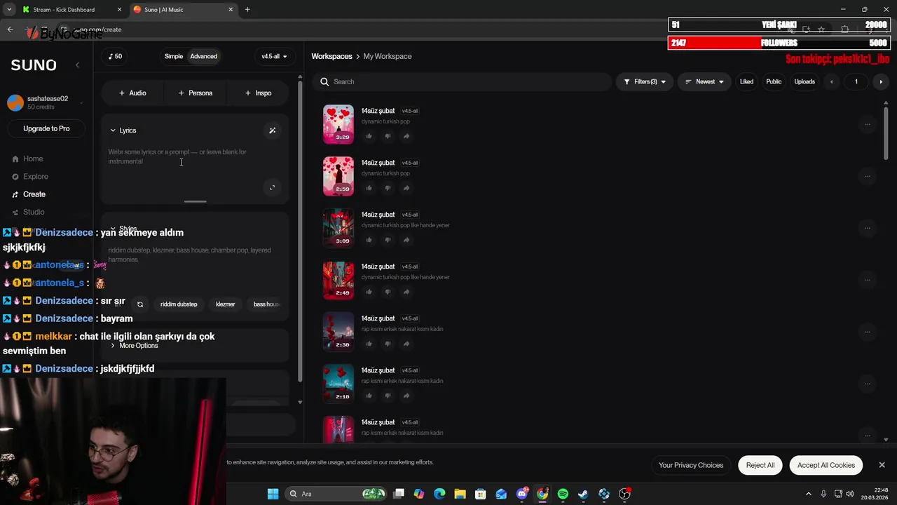Image resolution: width=897 pixels, height=505 pixels.
Task: Open Studio in the Suno sidebar
Action: pos(29,212)
